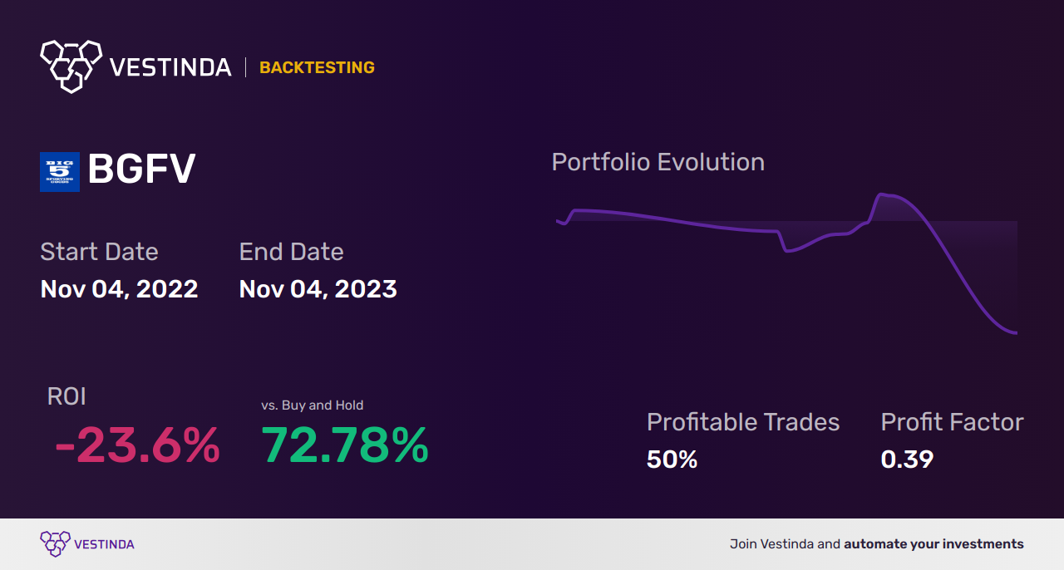Click the ROI label
The height and width of the screenshot is (570, 1064).
point(66,396)
